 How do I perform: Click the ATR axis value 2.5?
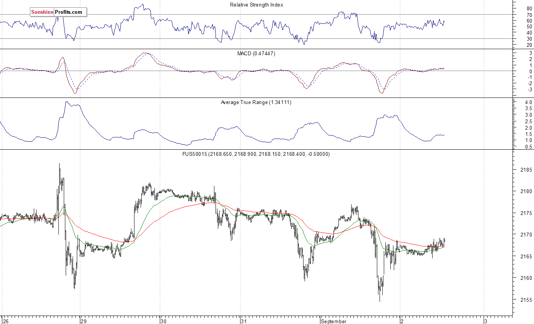pyautogui.click(x=528, y=121)
